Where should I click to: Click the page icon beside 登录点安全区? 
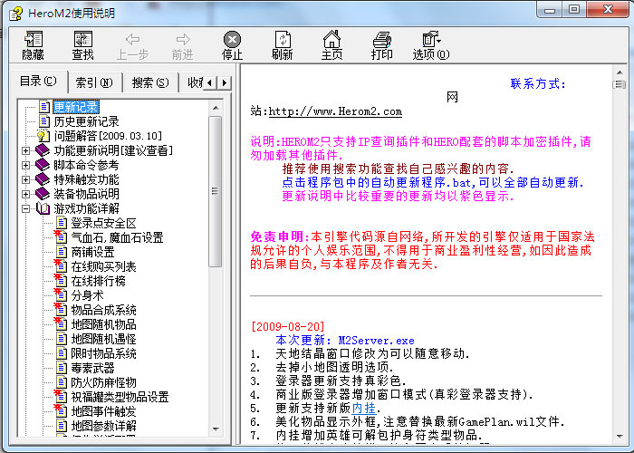62,223
